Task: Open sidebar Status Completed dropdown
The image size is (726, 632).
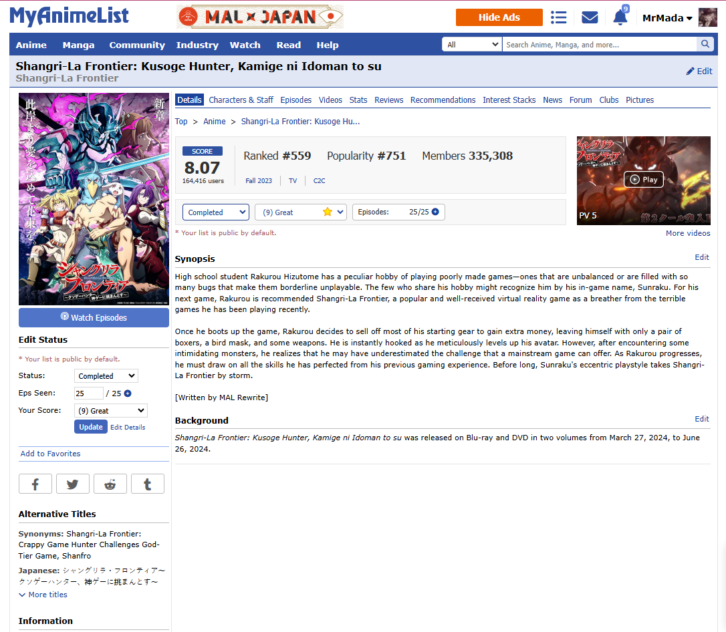Action: (106, 375)
